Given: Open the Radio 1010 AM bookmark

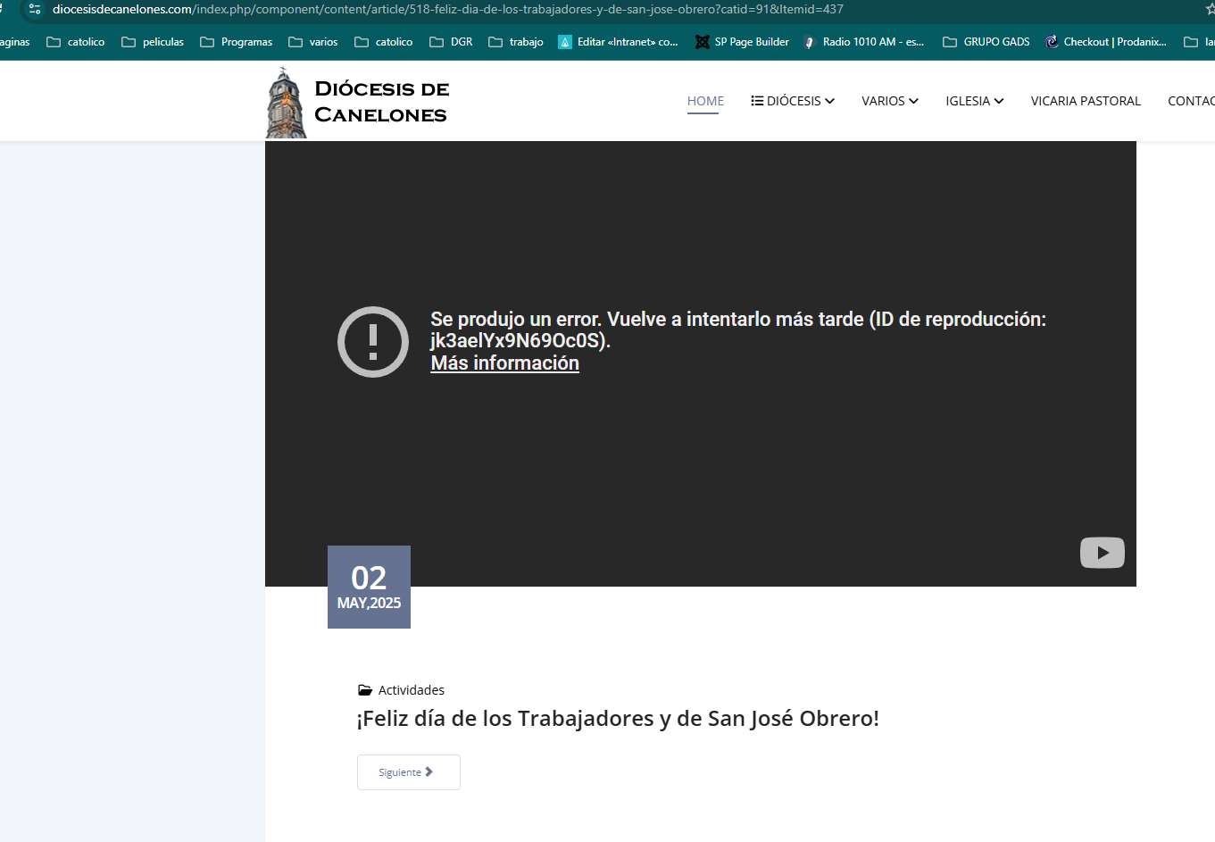Looking at the screenshot, I should tap(863, 42).
